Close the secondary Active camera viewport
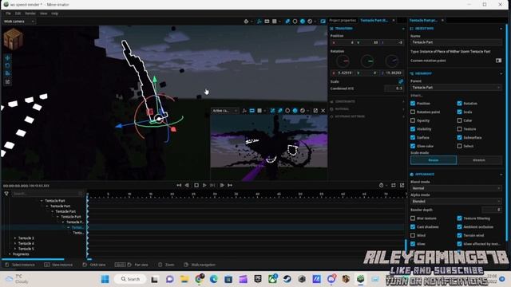 [x=323, y=111]
